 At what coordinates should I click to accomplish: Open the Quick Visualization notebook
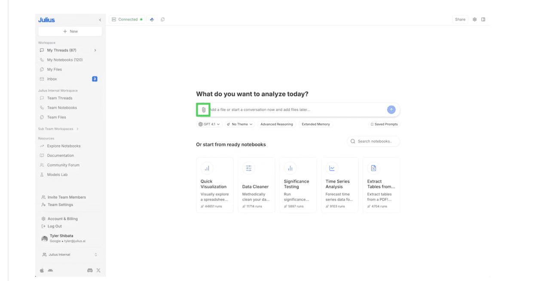click(x=215, y=185)
